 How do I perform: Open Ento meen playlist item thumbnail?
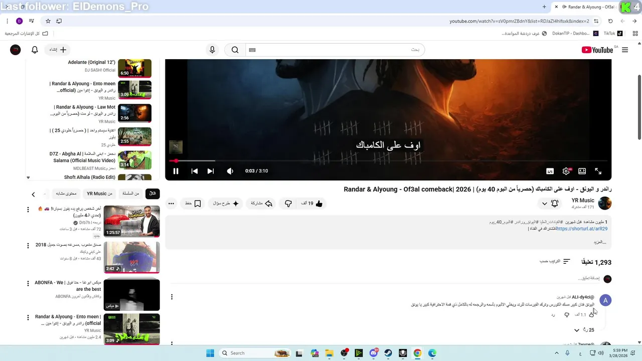click(x=134, y=89)
